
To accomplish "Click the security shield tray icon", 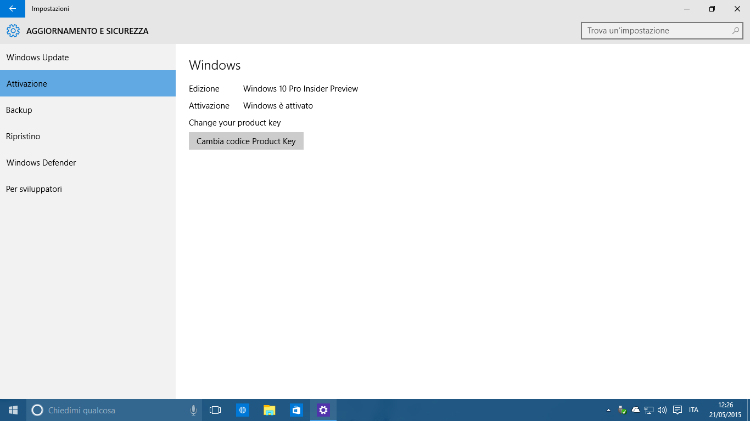I will pyautogui.click(x=622, y=410).
